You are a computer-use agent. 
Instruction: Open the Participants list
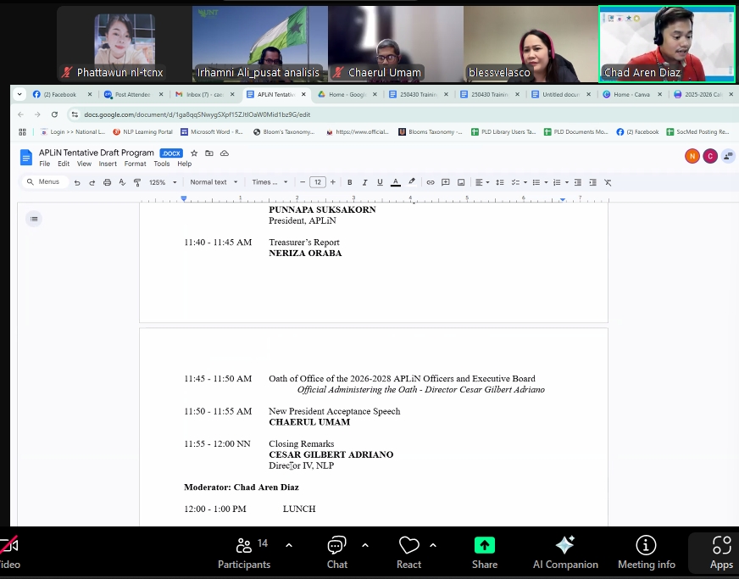click(244, 546)
